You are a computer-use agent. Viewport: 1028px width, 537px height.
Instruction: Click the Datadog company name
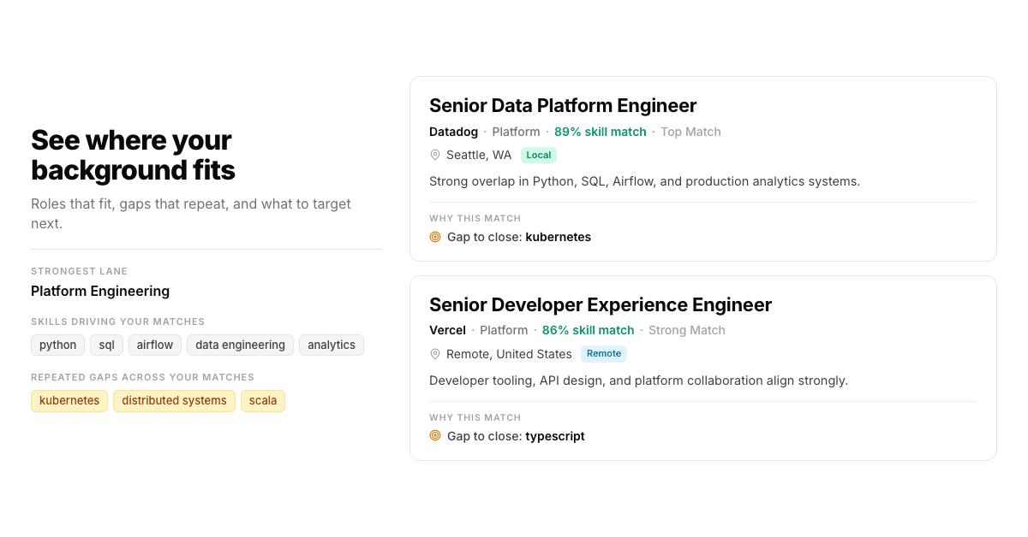click(453, 132)
